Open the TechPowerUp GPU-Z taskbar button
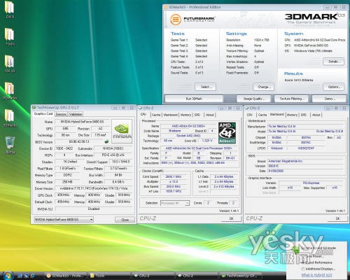Screen dimensions: 350x280 coord(240,276)
